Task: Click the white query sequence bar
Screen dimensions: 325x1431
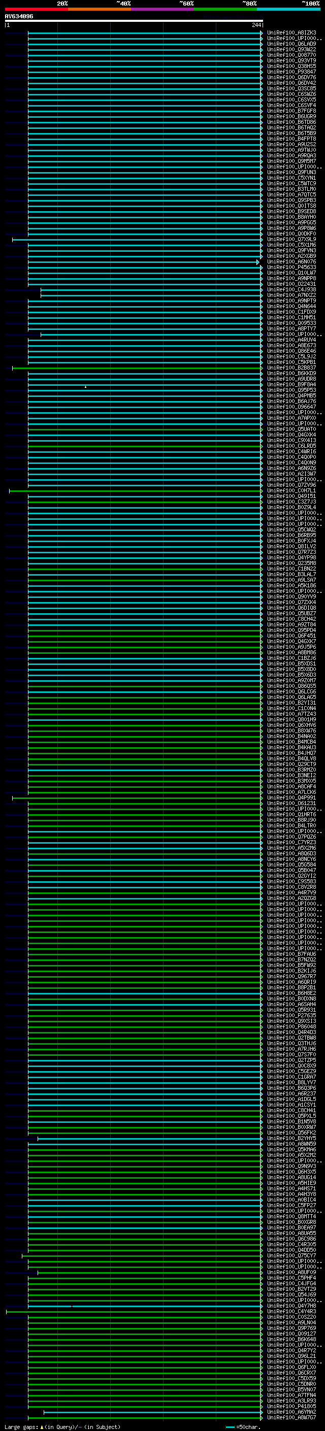Action: 134,21
